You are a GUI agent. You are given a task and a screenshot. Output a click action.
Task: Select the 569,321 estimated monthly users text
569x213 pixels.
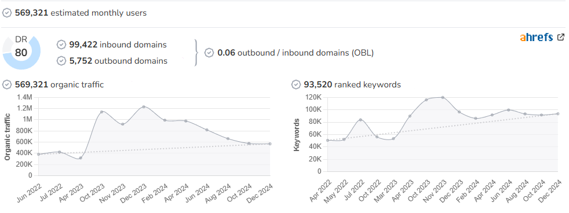[x=81, y=13]
